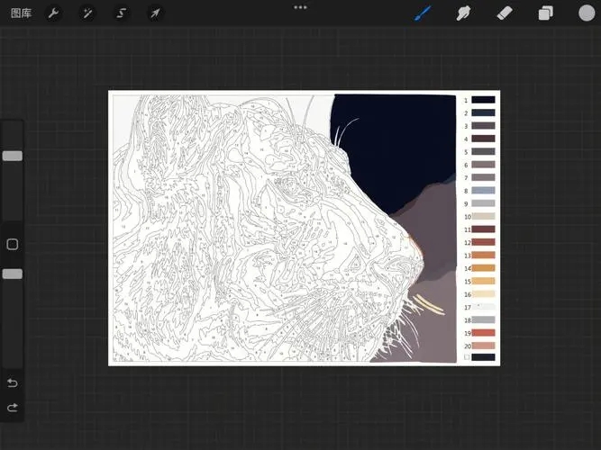The height and width of the screenshot is (450, 601).
Task: Pick the red palette swatch number 19
Action: pos(484,333)
